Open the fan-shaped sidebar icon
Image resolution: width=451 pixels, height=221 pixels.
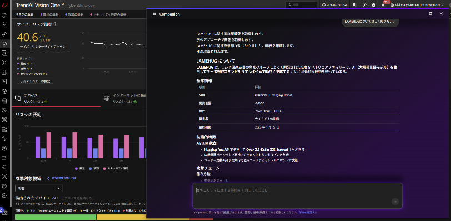[4, 91]
